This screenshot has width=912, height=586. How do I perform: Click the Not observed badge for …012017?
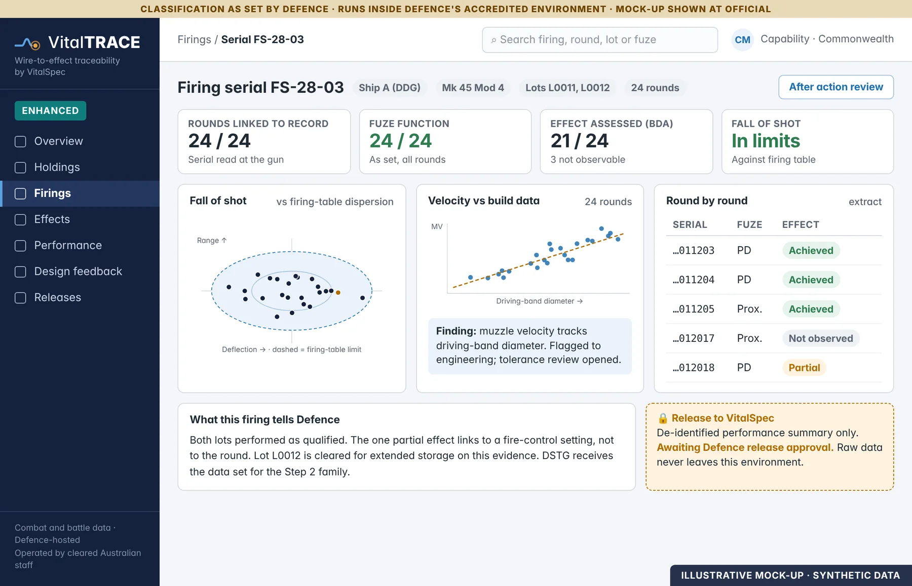coord(821,339)
